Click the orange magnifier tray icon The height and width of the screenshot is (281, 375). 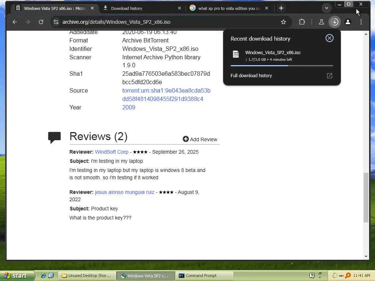pyautogui.click(x=348, y=276)
